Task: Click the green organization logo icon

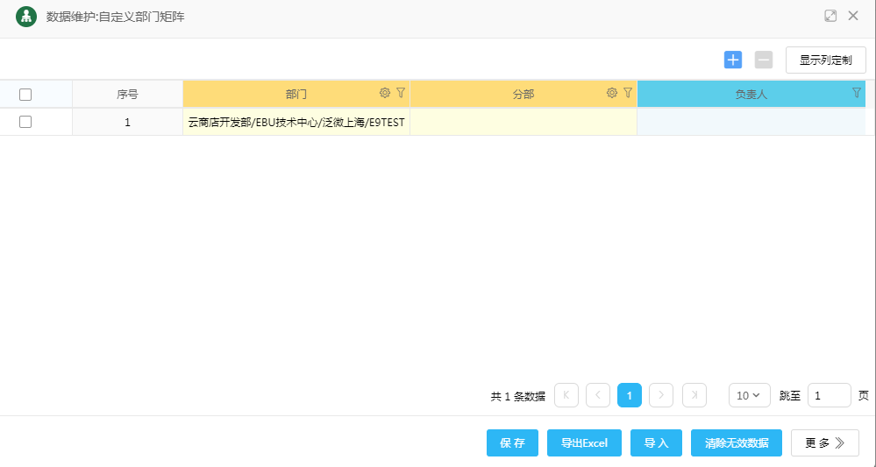Action: [26, 17]
